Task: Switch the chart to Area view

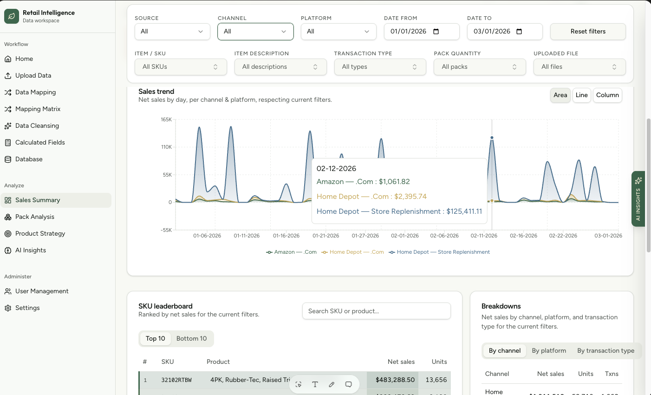Action: coord(560,95)
